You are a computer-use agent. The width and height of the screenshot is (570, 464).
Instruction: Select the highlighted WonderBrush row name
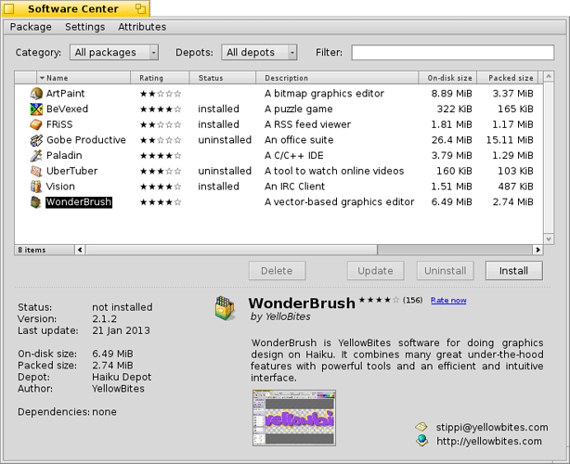pyautogui.click(x=79, y=202)
